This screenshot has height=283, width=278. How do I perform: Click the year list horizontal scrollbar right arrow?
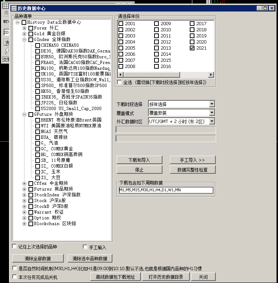click(211, 75)
